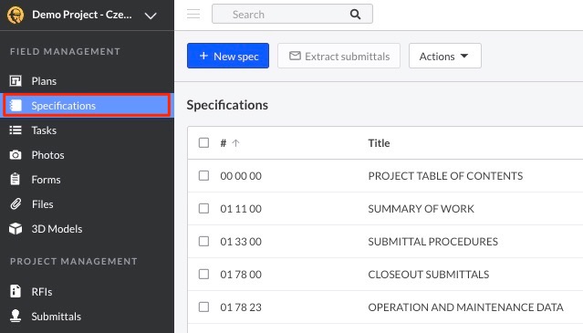This screenshot has height=333, width=583.
Task: Check the box for spec 01 78 23
Action: pos(203,307)
